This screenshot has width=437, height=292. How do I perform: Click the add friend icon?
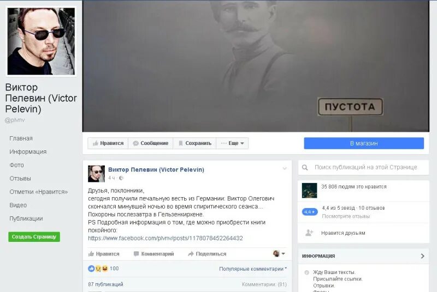309,233
